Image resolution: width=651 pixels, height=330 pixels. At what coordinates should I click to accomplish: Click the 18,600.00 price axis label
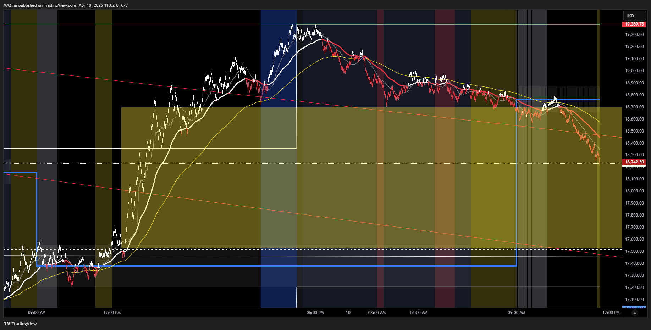pyautogui.click(x=634, y=119)
